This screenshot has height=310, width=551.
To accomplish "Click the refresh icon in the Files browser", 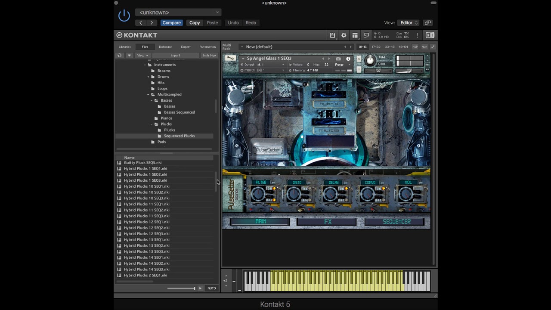I will 120,55.
